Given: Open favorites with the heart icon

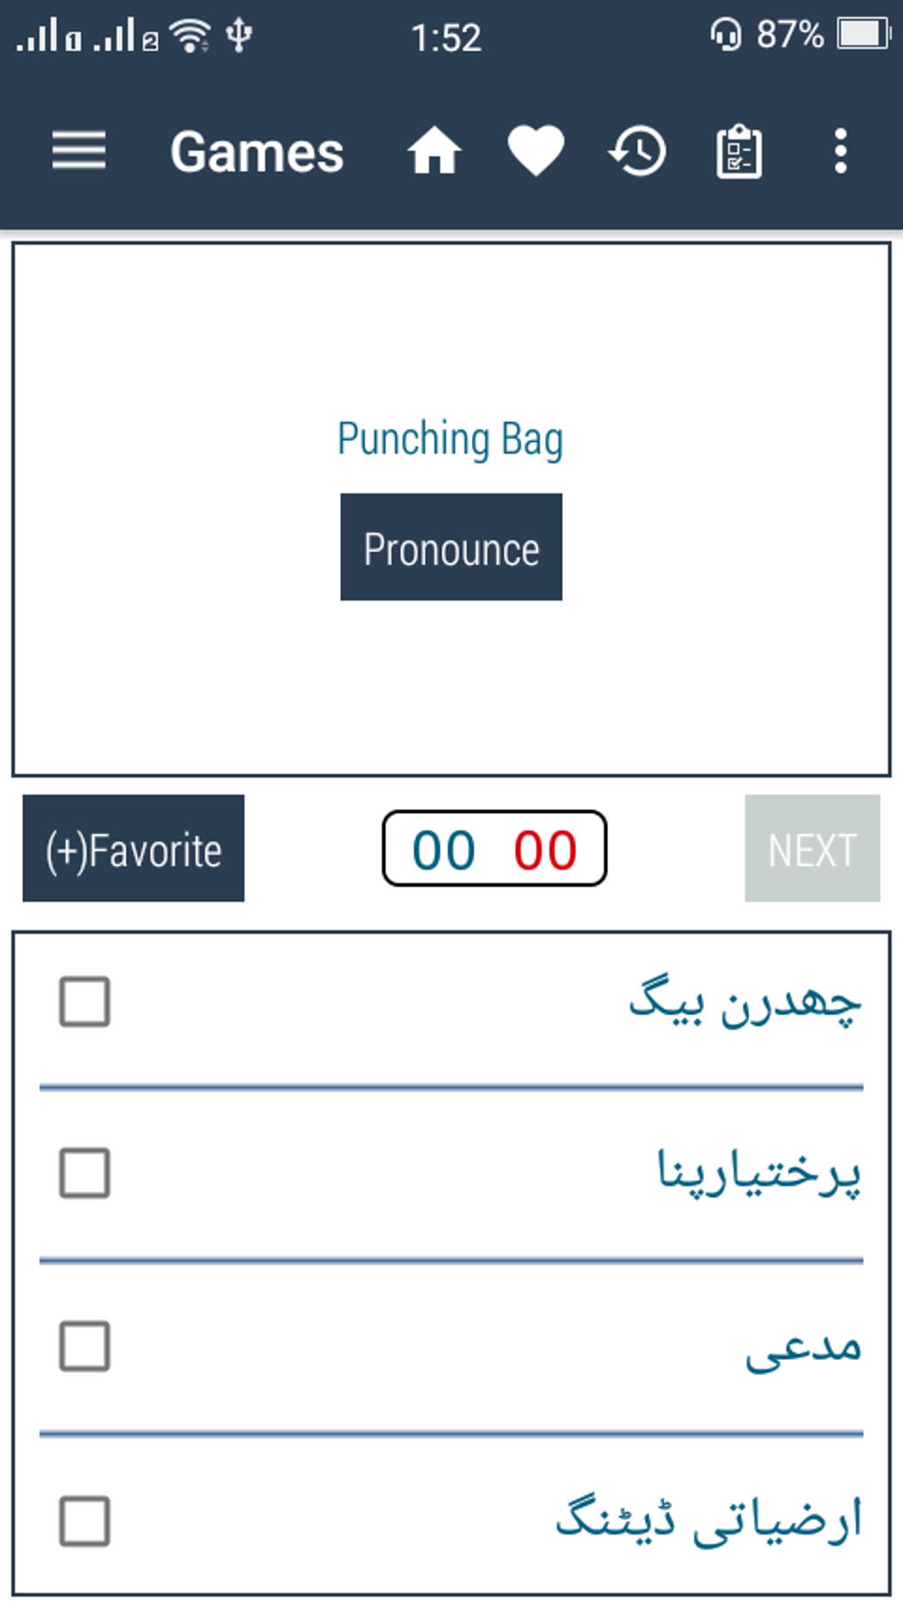Looking at the screenshot, I should click(x=536, y=151).
